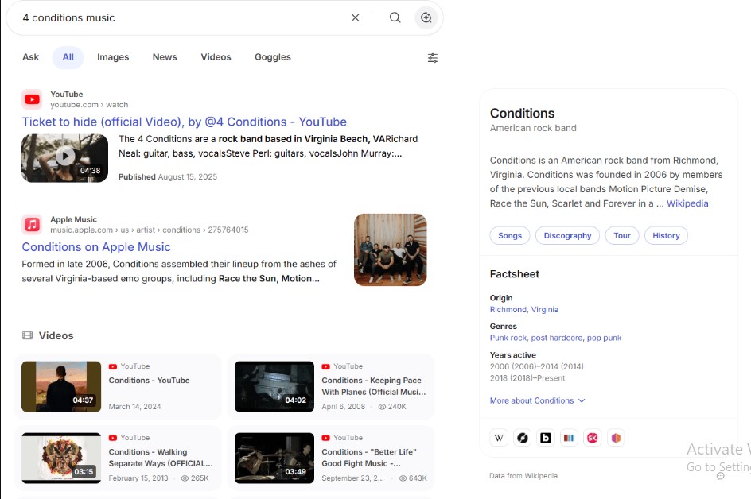The height and width of the screenshot is (499, 751).
Task: Open 'Ticket to hide (official Video)' result link
Action: pos(185,122)
